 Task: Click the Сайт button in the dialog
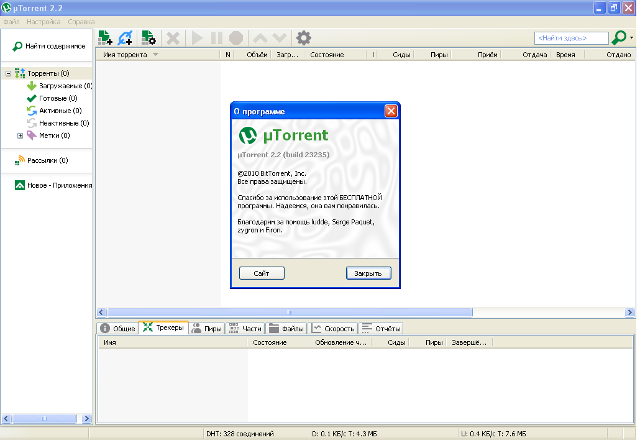click(262, 273)
